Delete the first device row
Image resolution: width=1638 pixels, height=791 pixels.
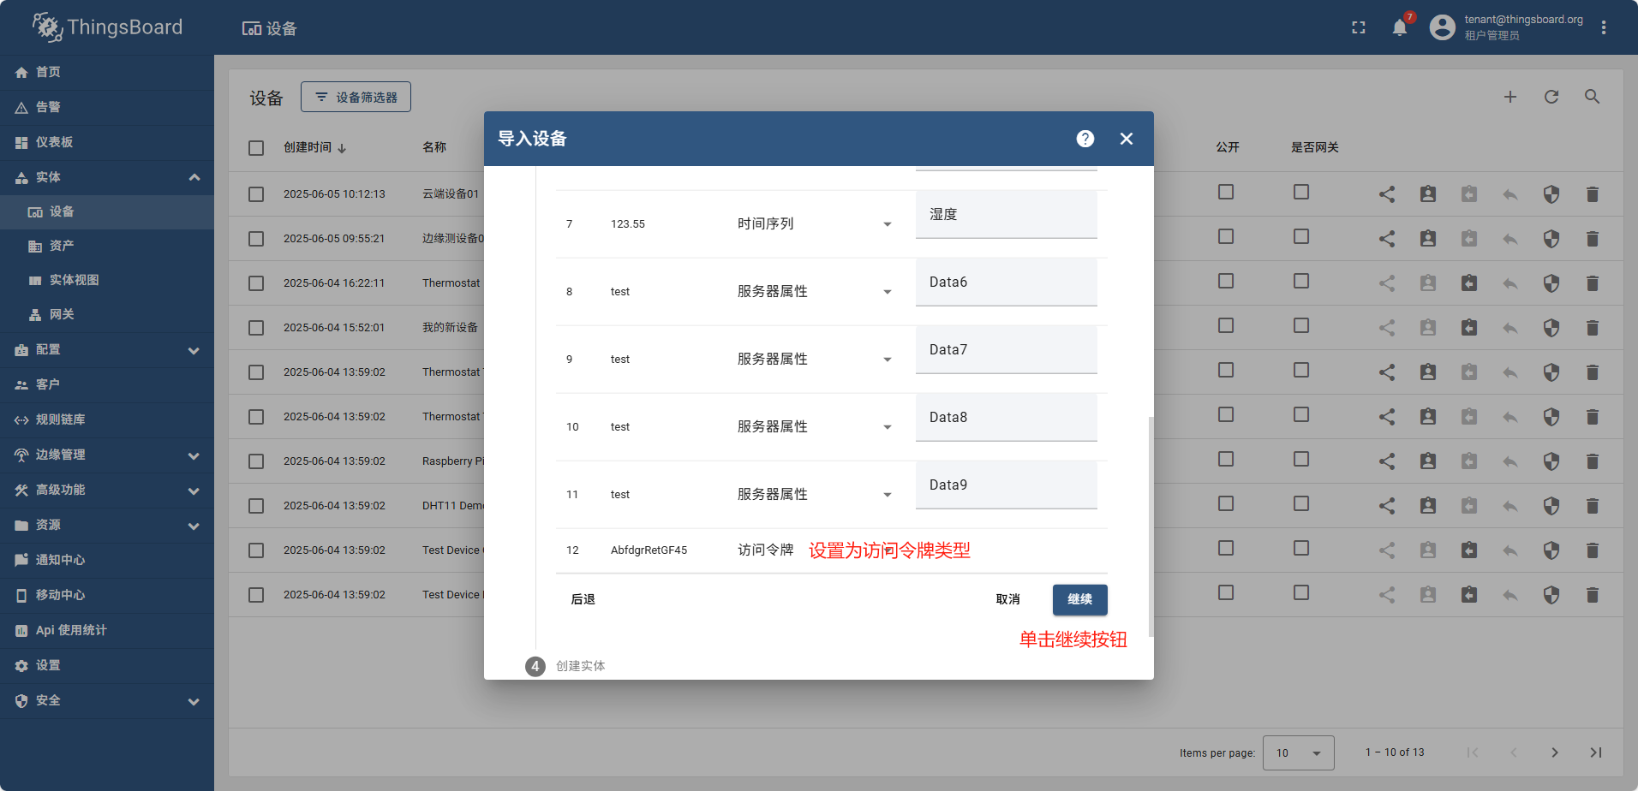click(1592, 194)
